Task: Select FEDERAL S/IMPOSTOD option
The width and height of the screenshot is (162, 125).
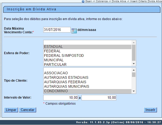Action: pos(87,55)
